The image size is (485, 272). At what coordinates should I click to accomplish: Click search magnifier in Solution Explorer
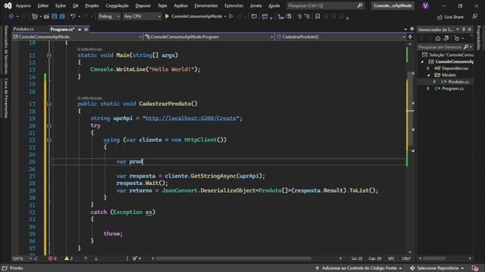click(x=466, y=47)
